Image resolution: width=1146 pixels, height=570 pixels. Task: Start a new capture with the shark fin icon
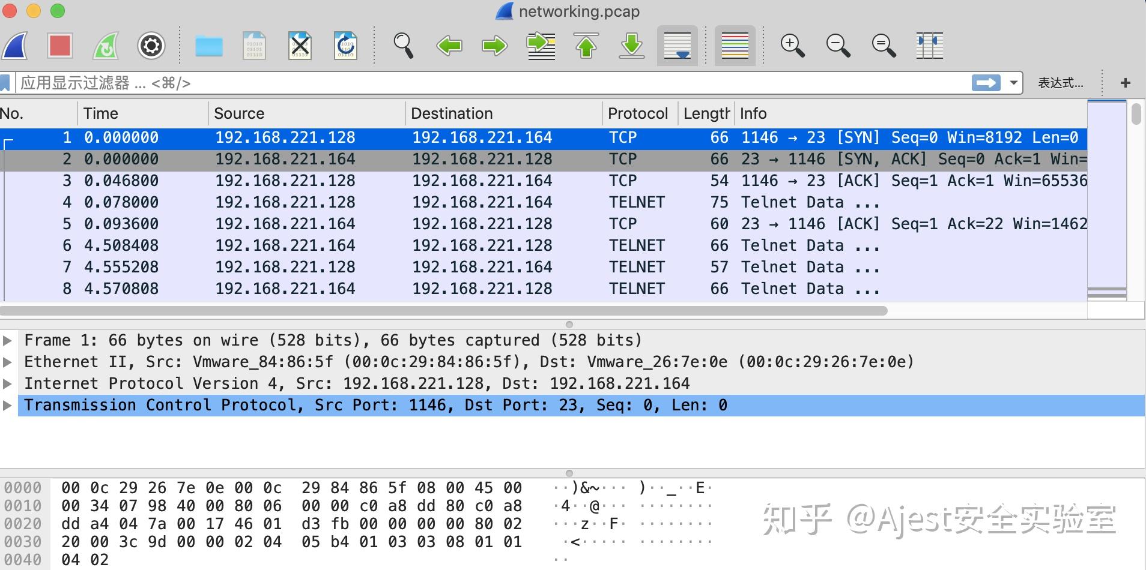(x=14, y=45)
